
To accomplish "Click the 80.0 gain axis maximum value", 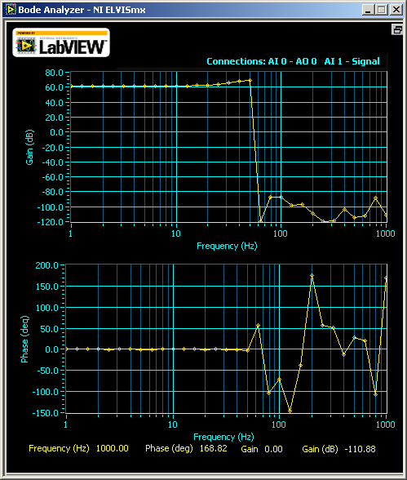I will [54, 73].
